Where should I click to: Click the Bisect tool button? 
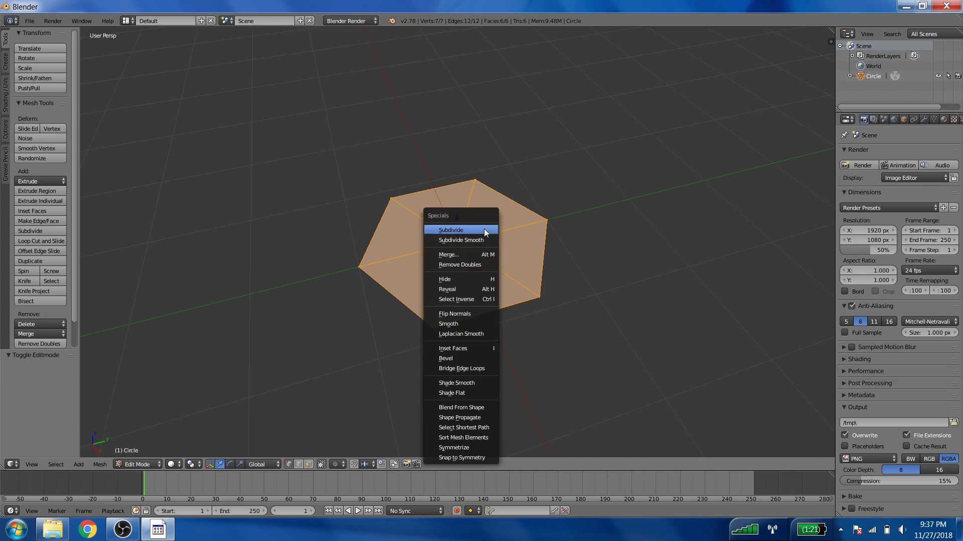40,301
